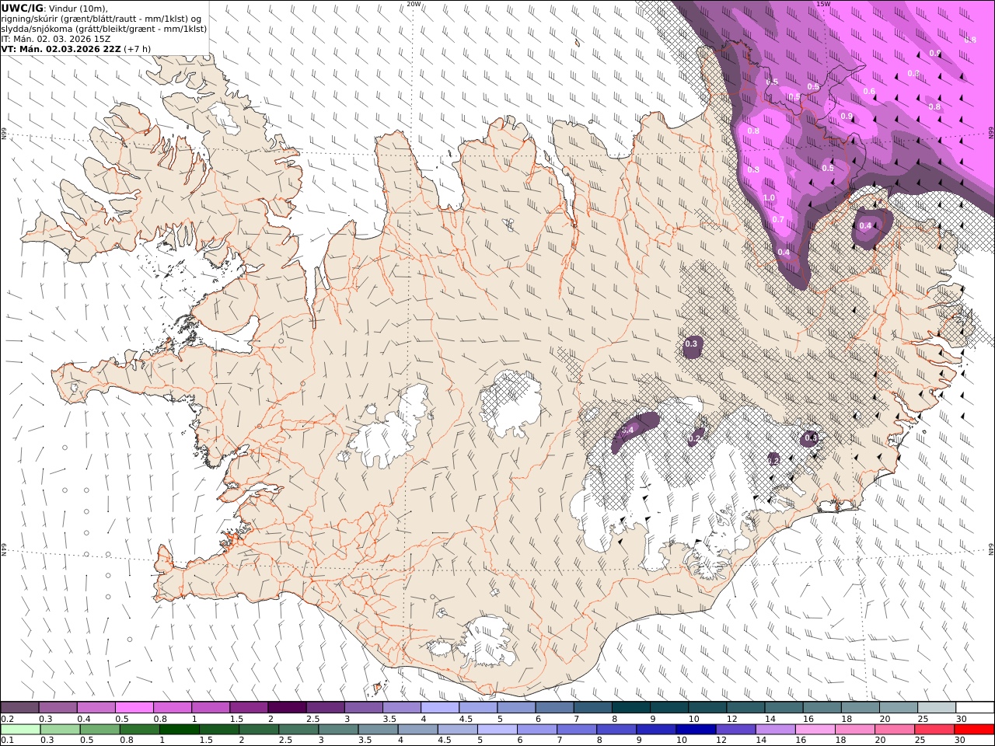Viewport: 995px width, 746px height.
Task: Click the dark teal 8 swatch in upper scale
Action: [x=631, y=707]
